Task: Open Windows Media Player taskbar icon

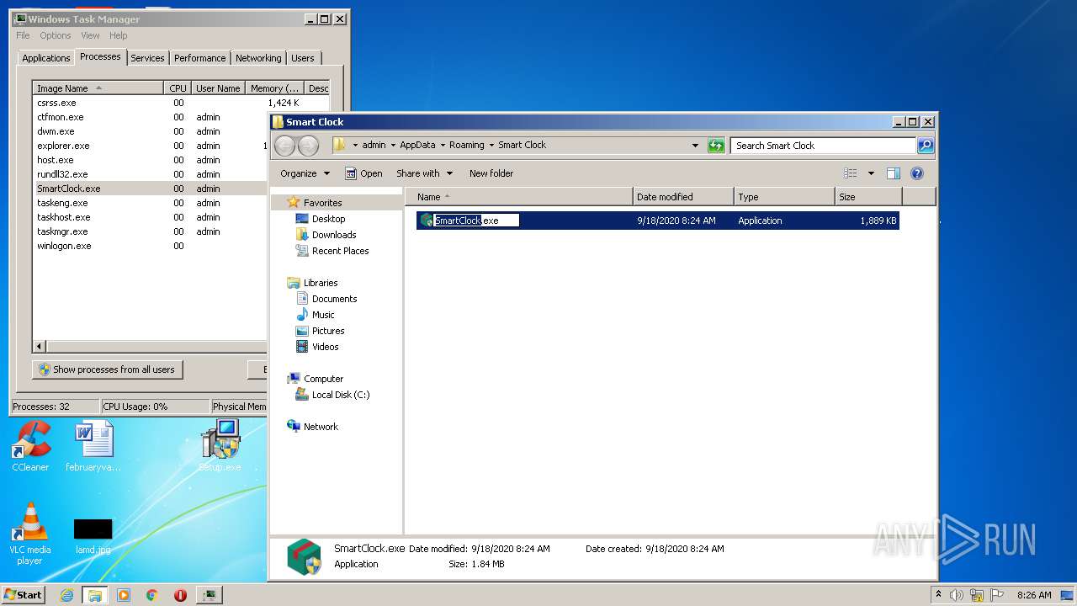Action: coord(124,595)
